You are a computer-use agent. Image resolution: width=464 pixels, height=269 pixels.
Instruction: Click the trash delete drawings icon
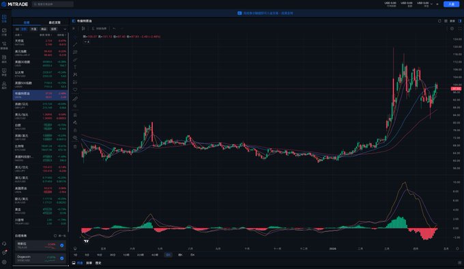point(75,147)
